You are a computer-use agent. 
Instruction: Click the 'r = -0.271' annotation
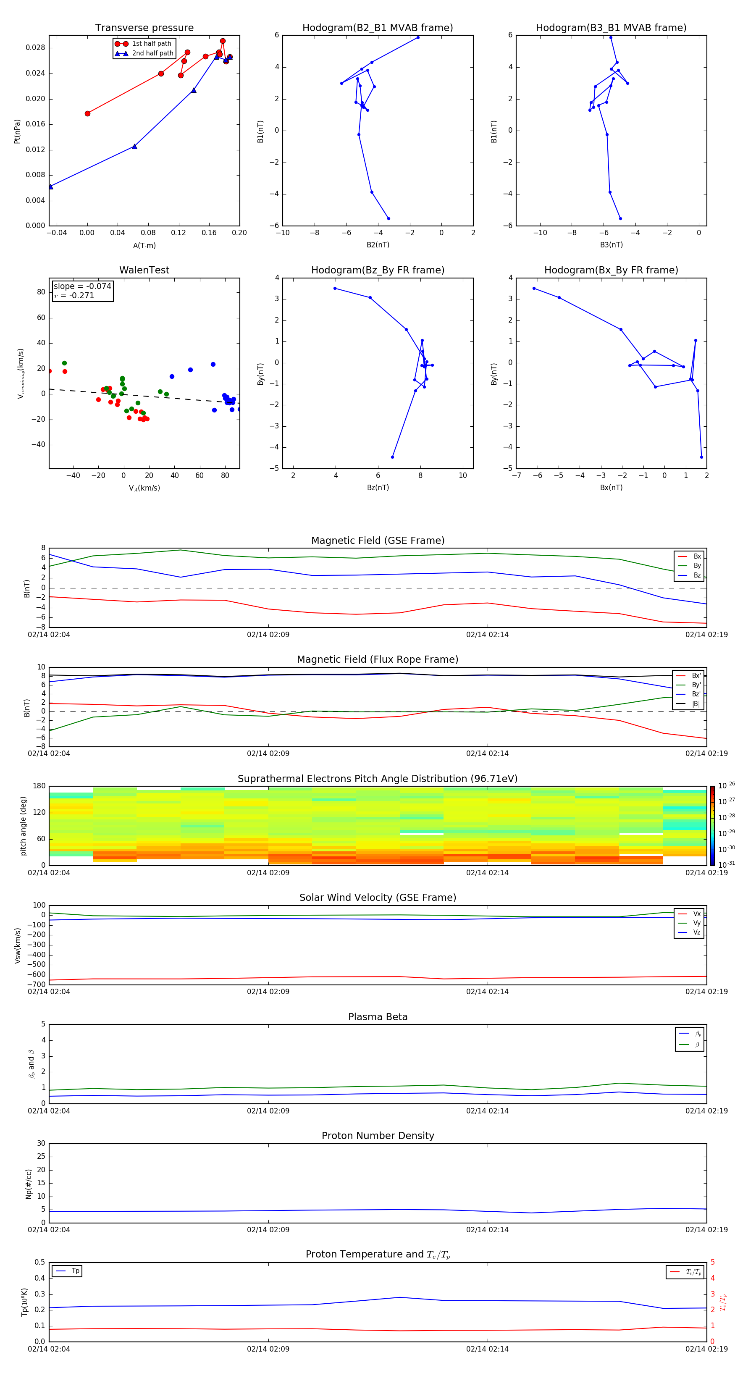(74, 295)
